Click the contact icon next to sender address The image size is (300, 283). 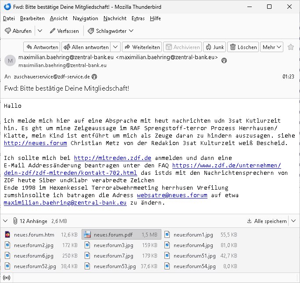224,60
